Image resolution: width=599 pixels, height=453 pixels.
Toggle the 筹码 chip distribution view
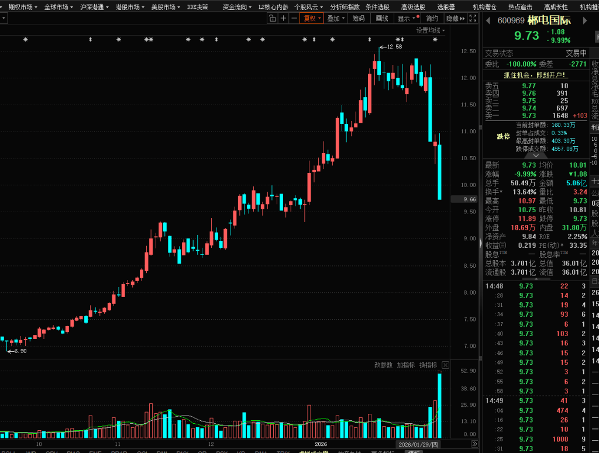(x=359, y=19)
